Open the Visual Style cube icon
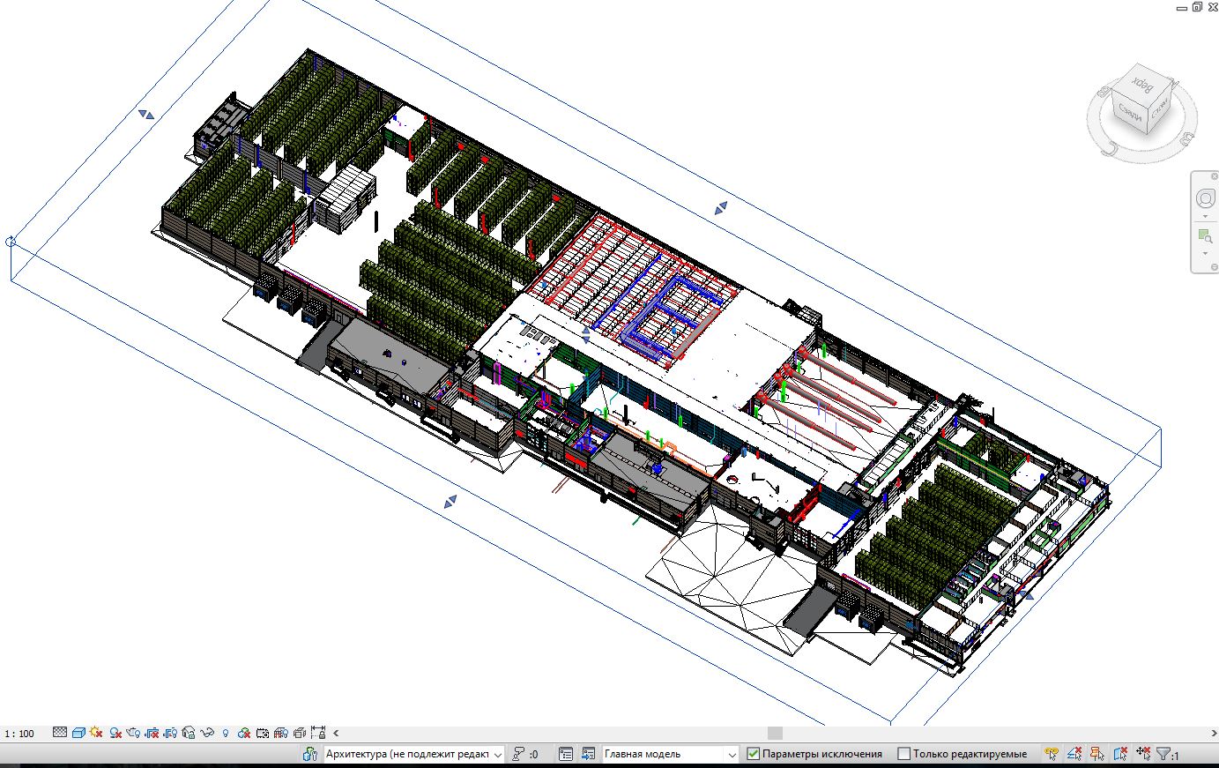The width and height of the screenshot is (1219, 768). [78, 733]
